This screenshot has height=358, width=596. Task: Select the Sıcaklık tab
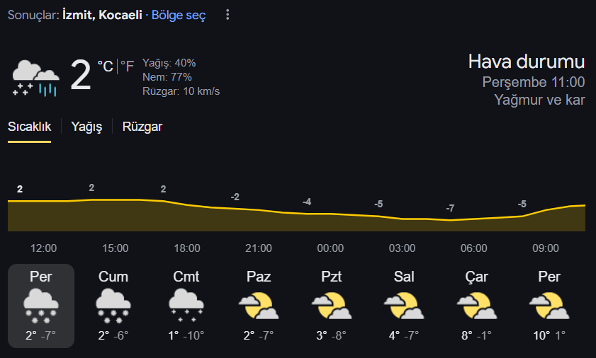click(x=29, y=127)
